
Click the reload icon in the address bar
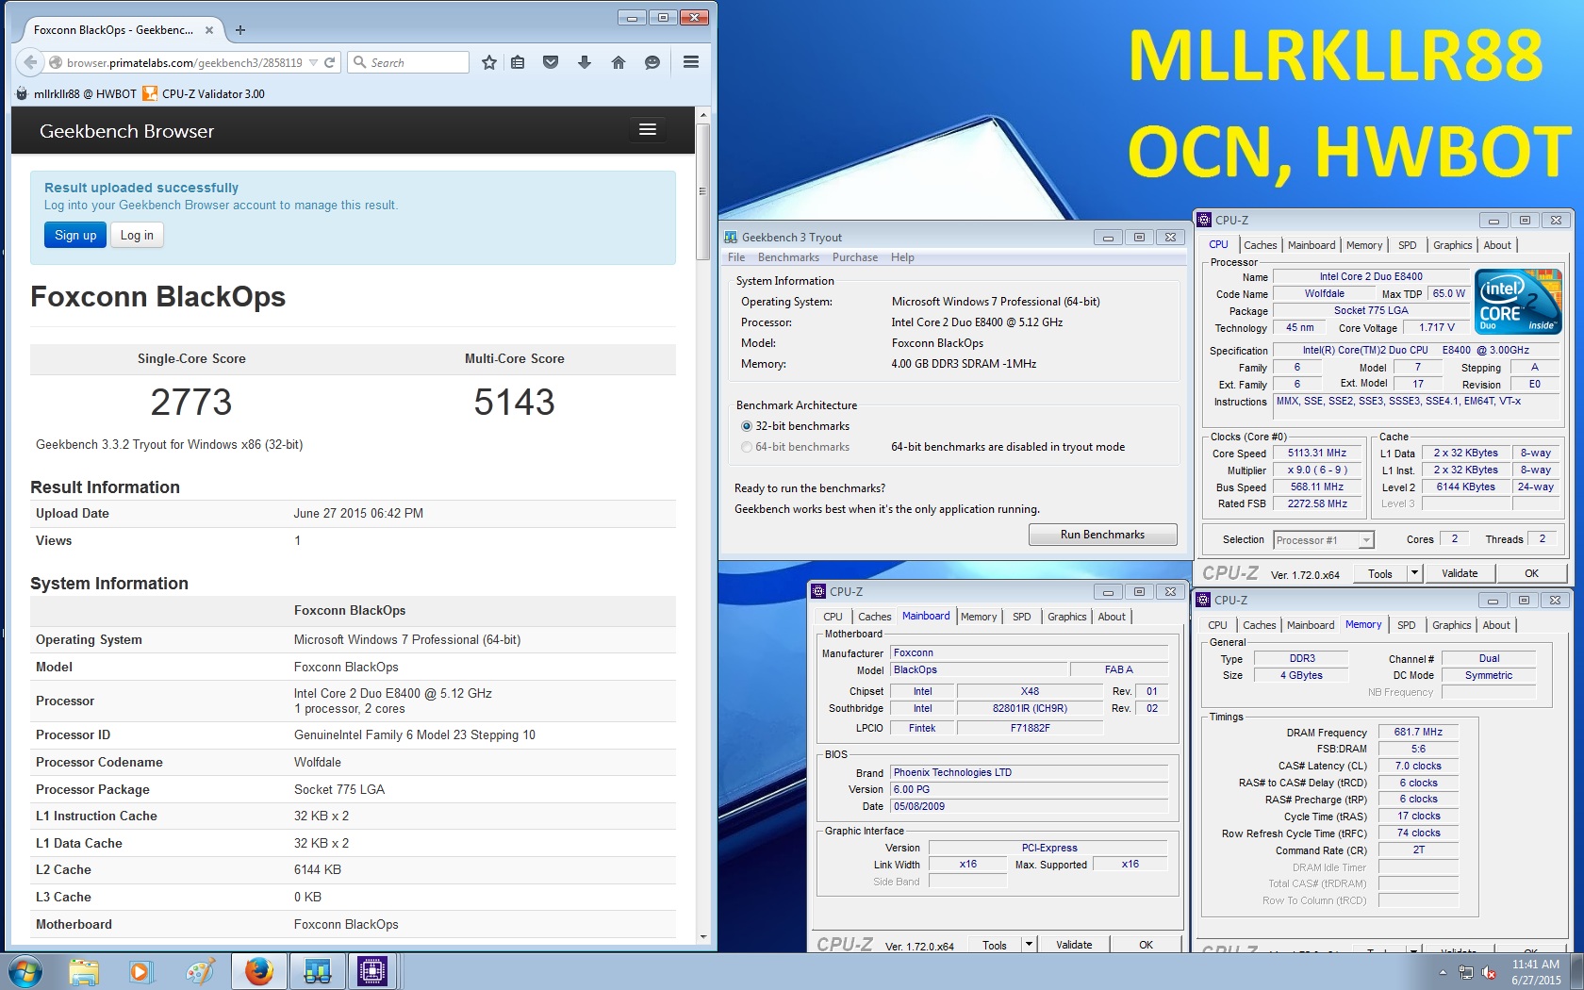330,63
